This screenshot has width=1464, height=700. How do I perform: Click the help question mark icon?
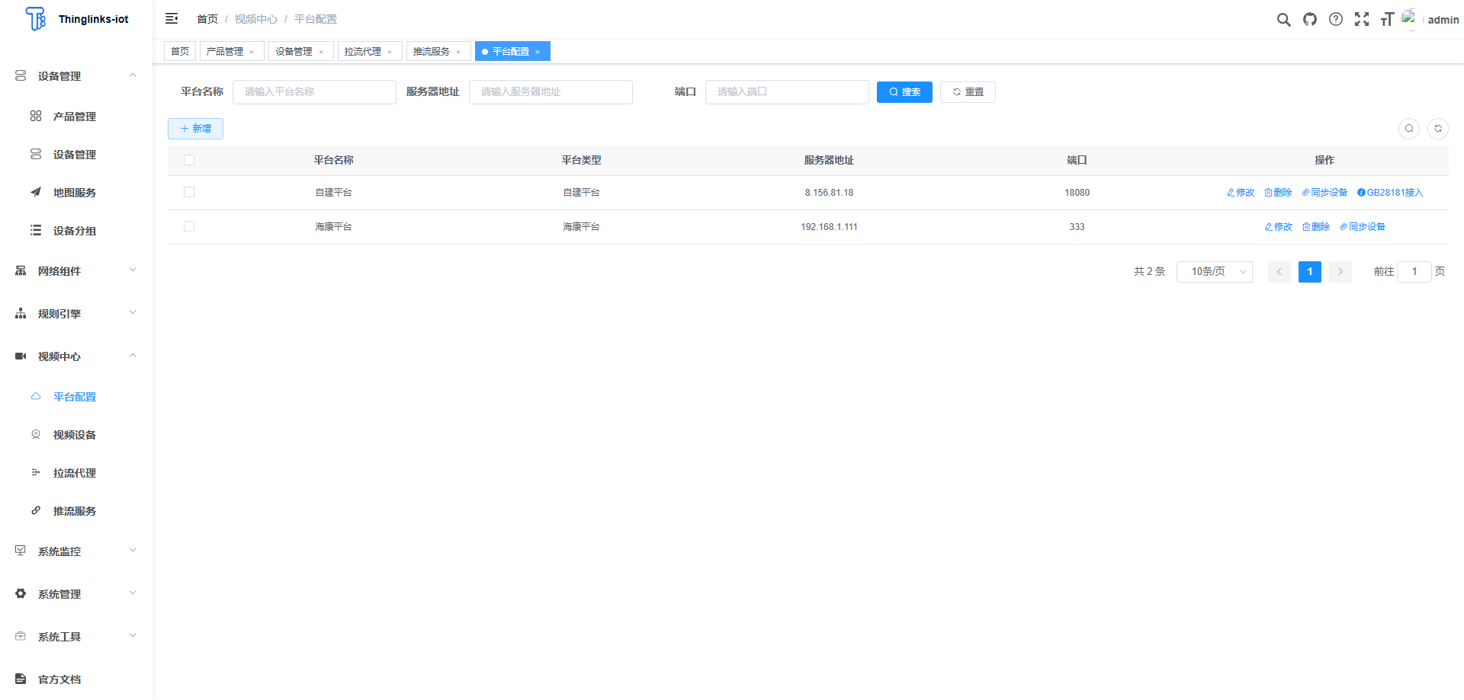1336,20
